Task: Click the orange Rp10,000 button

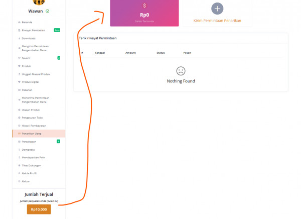Action: pyautogui.click(x=39, y=209)
